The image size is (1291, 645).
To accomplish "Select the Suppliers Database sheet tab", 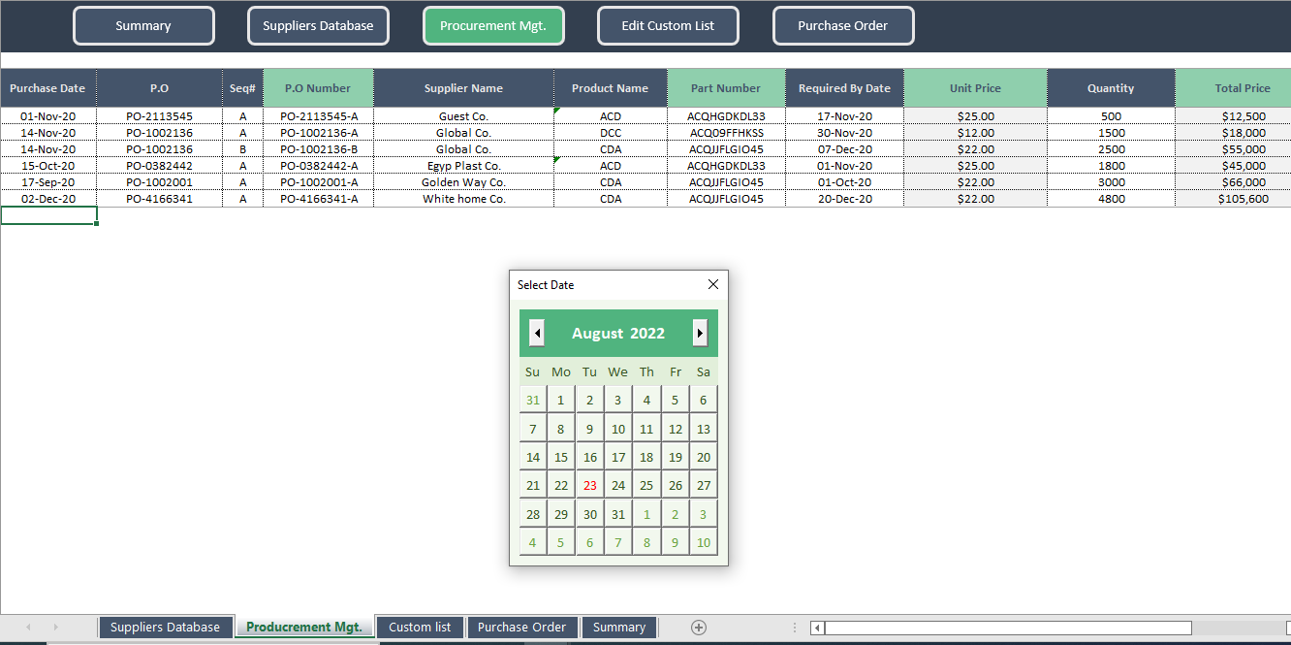I will coord(166,627).
